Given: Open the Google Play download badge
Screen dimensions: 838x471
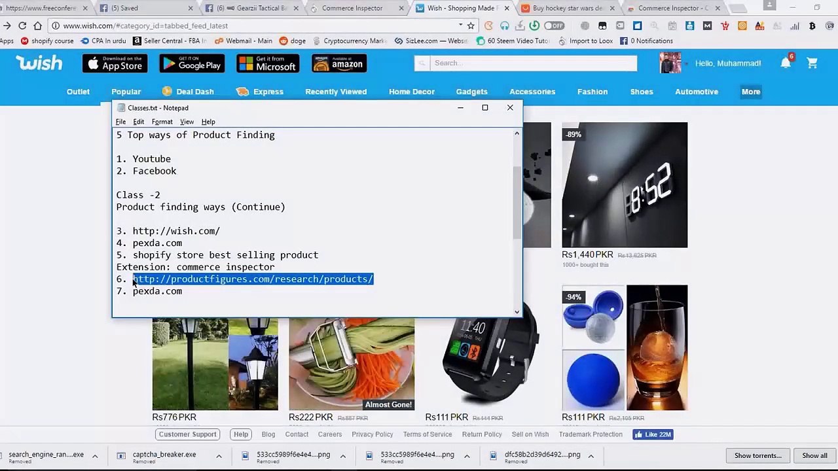Looking at the screenshot, I should [x=192, y=63].
